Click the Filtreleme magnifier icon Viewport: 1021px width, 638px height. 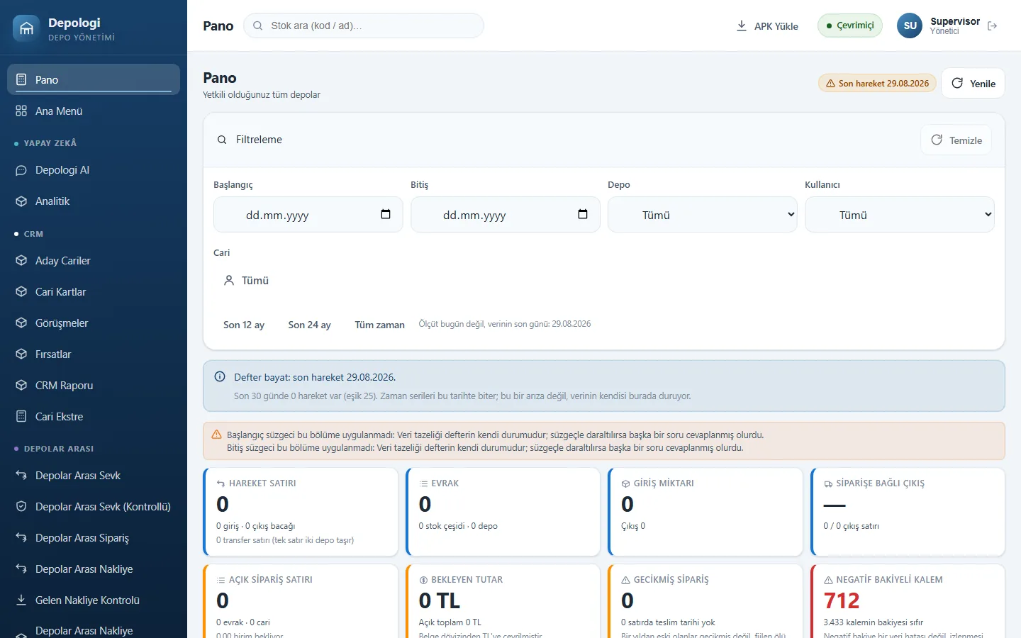(222, 140)
